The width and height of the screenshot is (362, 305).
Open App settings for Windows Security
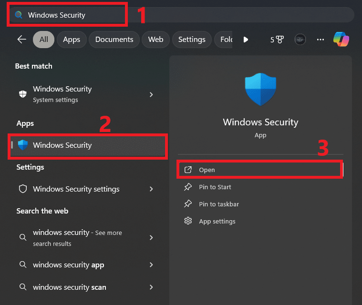[x=217, y=221]
